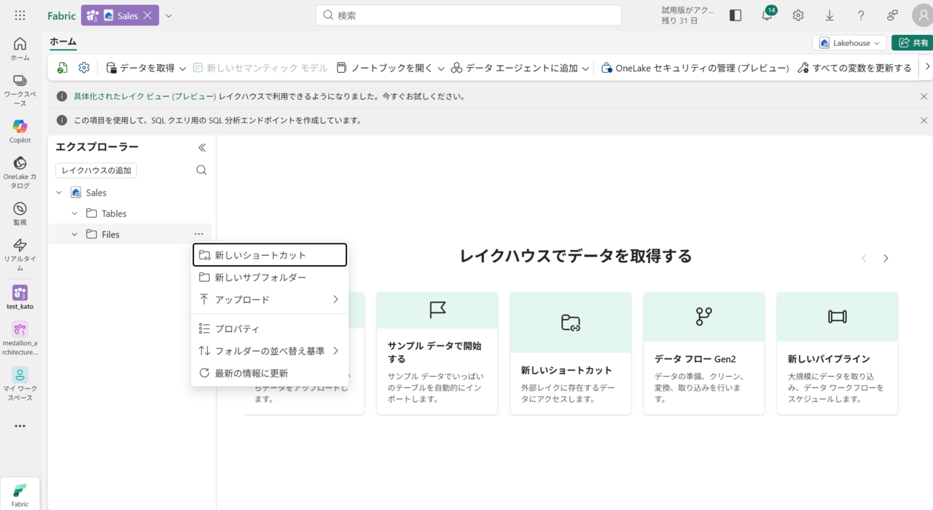Image resolution: width=933 pixels, height=510 pixels.
Task: Open the Lakehouse mode dropdown
Action: [x=849, y=43]
